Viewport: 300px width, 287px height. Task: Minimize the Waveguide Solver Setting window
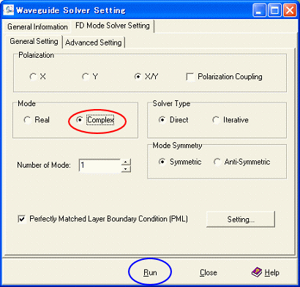coord(259,11)
